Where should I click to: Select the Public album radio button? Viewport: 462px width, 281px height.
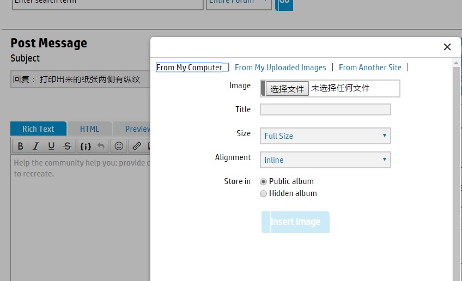click(x=264, y=182)
